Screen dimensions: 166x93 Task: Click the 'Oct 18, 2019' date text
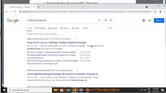pyautogui.click(x=85, y=52)
